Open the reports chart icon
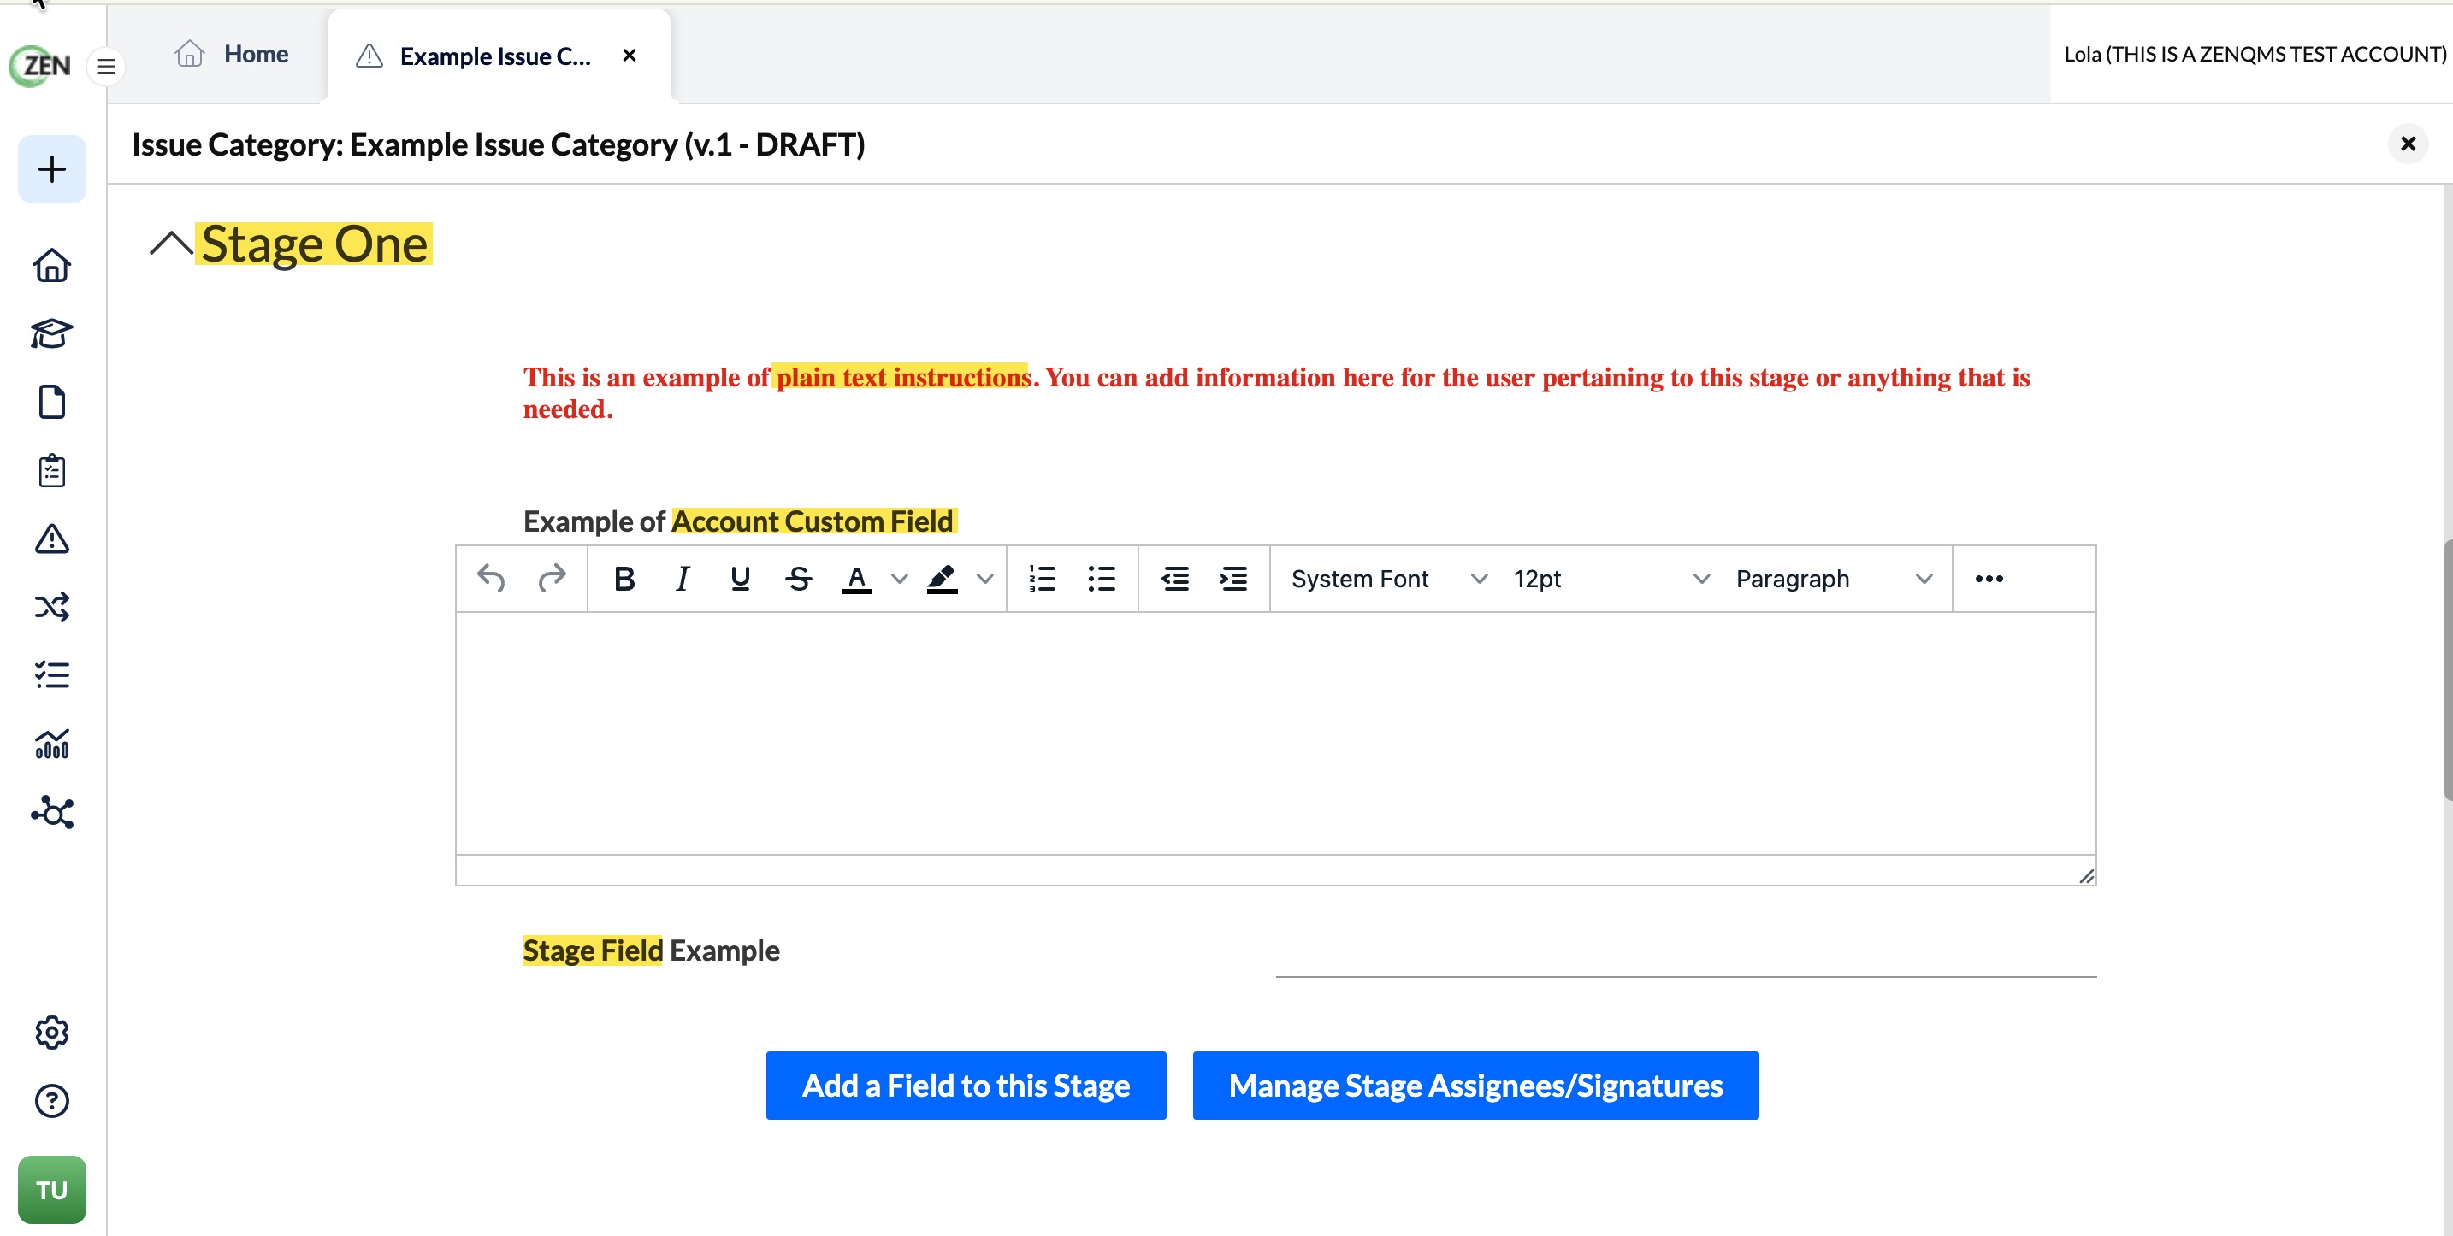 tap(52, 744)
